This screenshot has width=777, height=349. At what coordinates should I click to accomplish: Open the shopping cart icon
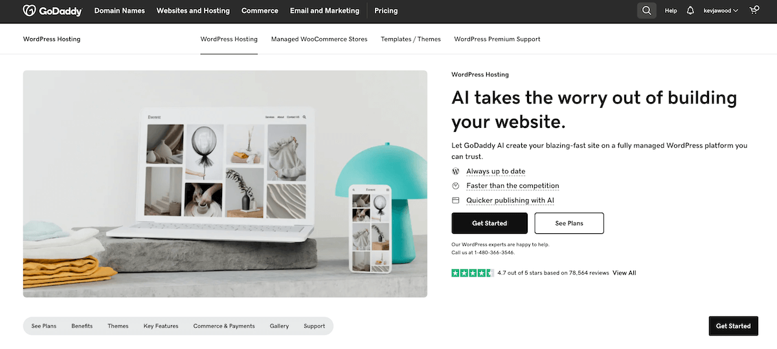(754, 11)
